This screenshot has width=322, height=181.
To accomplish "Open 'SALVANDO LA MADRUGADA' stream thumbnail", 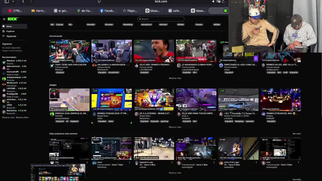I will pos(112,51).
